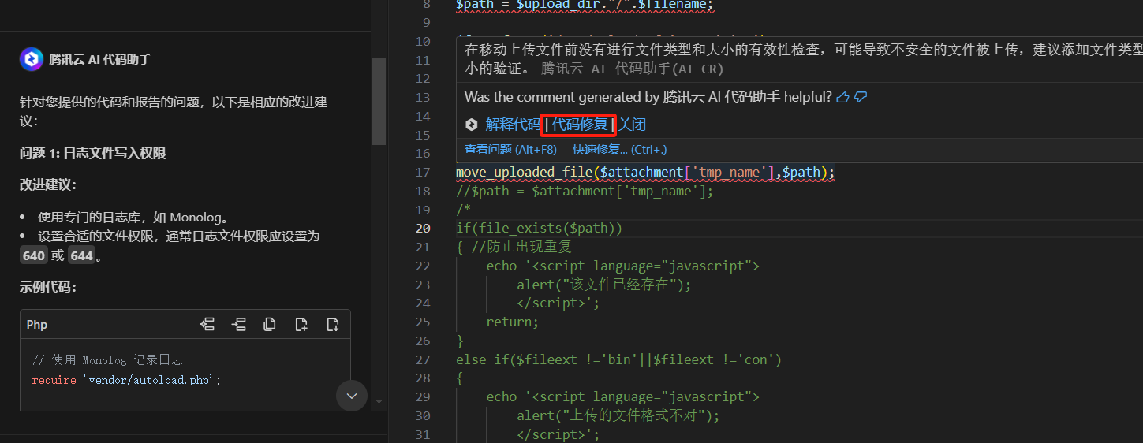Open 快速修复... (Ctrl+.)
This screenshot has height=443, width=1143.
[620, 149]
